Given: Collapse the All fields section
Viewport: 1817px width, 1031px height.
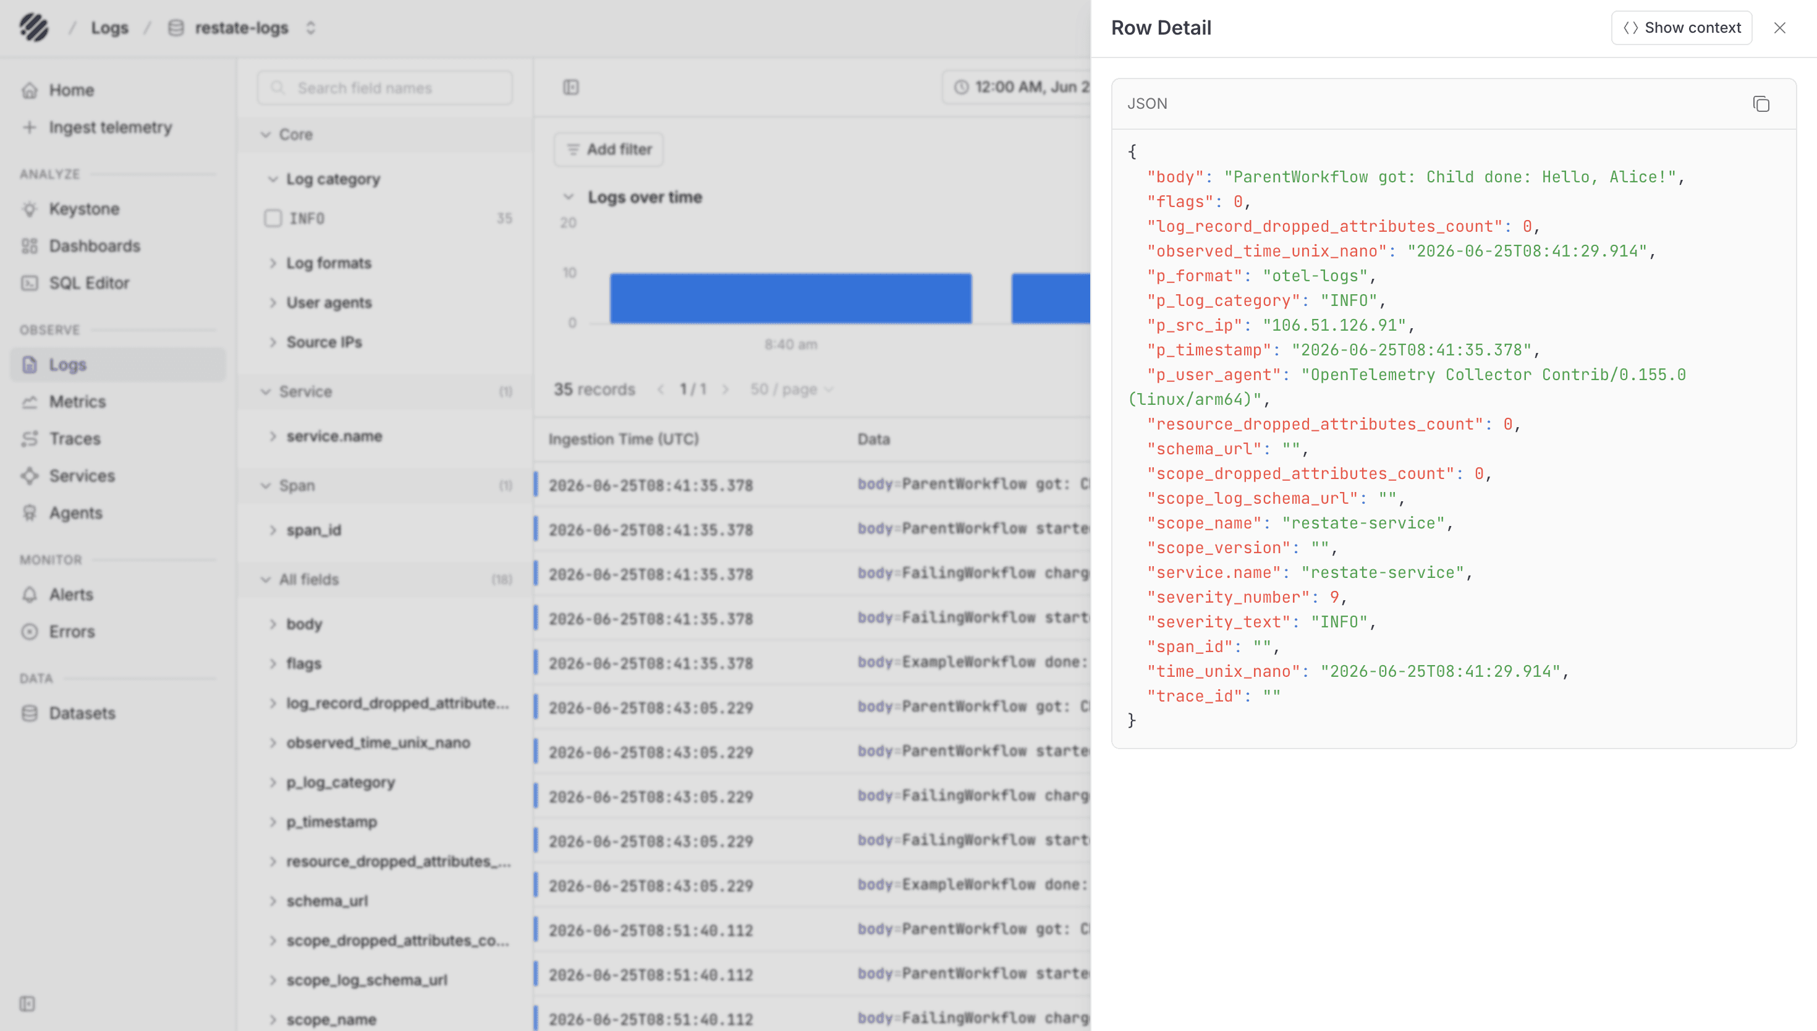Looking at the screenshot, I should [265, 579].
